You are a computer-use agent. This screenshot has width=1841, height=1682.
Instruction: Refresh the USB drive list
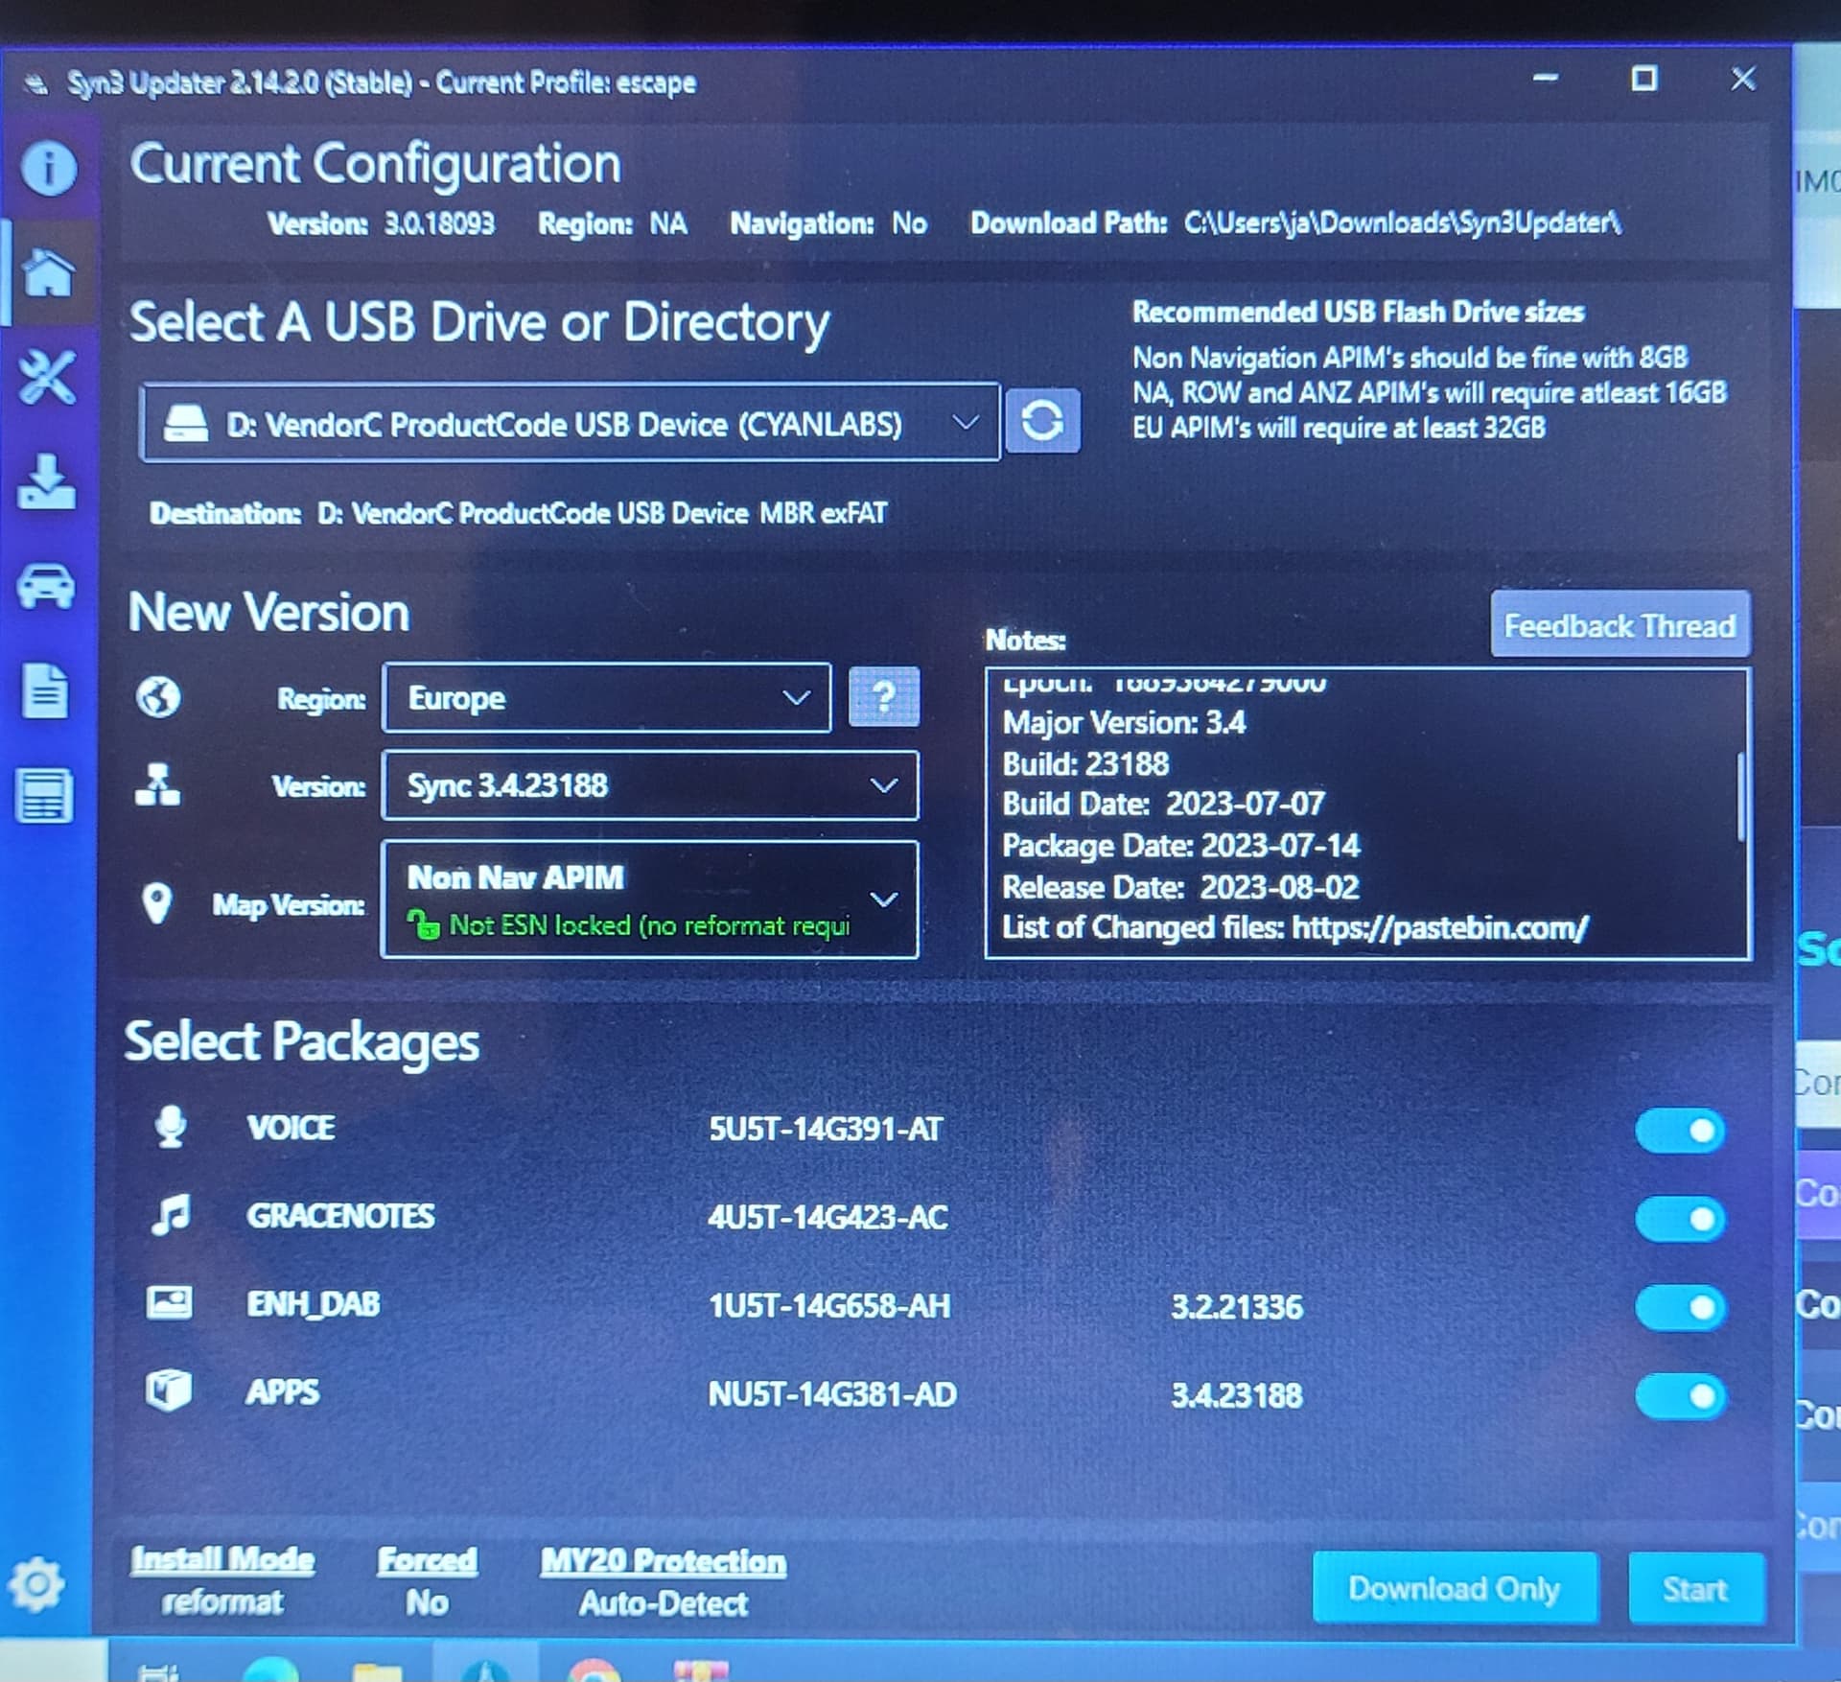1042,421
